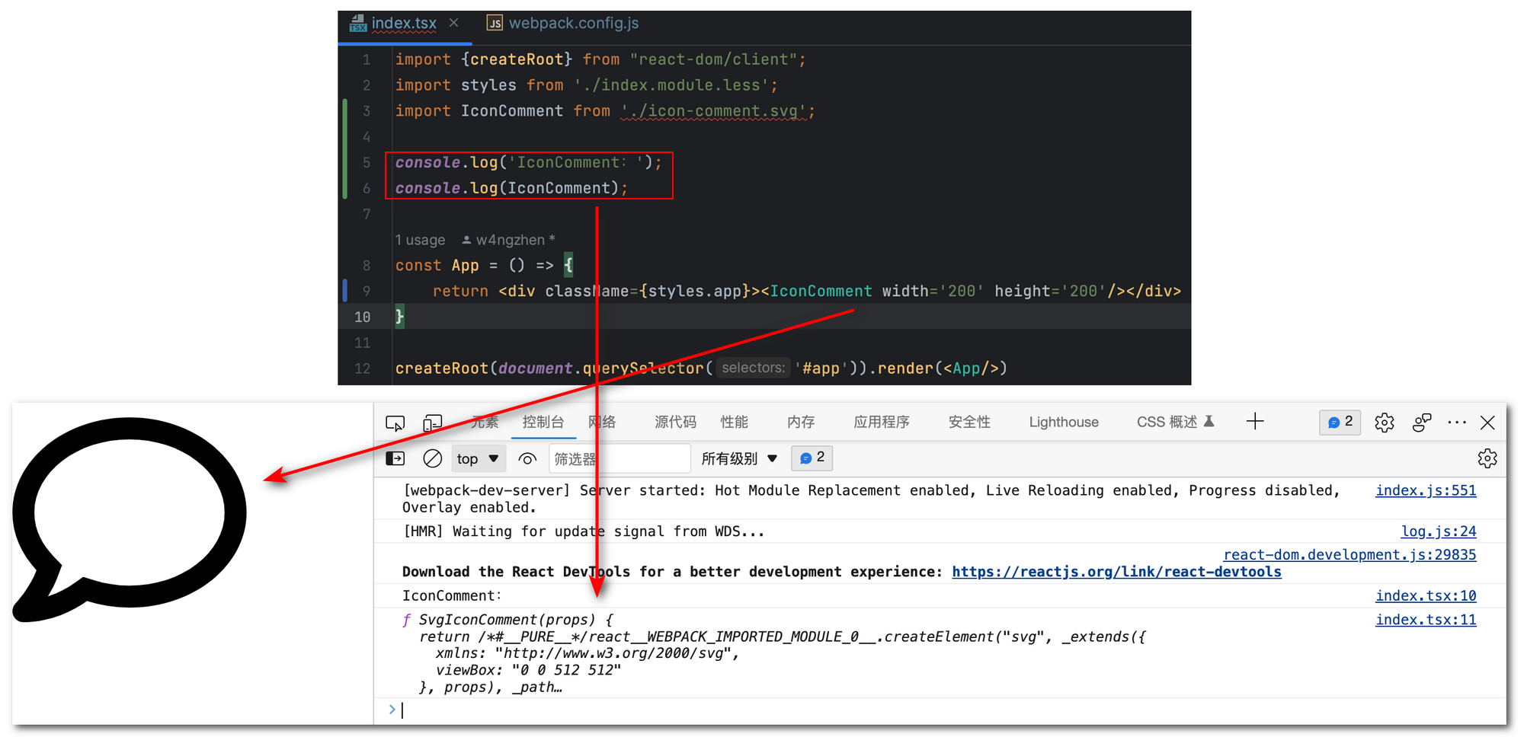Click the './index.module.less' import string
Viewport: 1524px width, 737px height.
pos(672,85)
